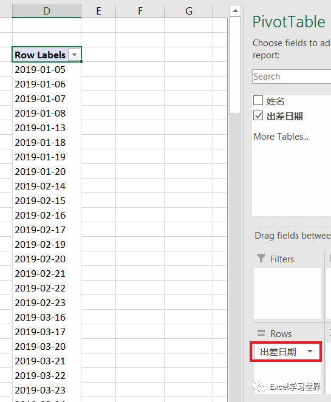Image resolution: width=331 pixels, height=402 pixels.
Task: Select cell with date 2019-02-16
Action: 47,216
